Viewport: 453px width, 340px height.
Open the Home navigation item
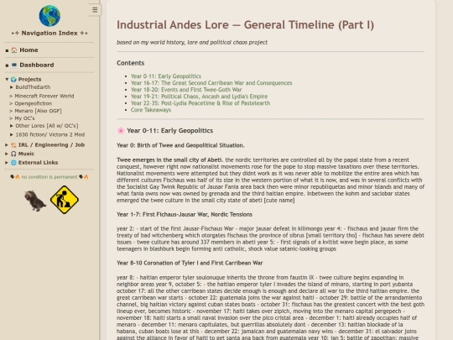coord(29,50)
